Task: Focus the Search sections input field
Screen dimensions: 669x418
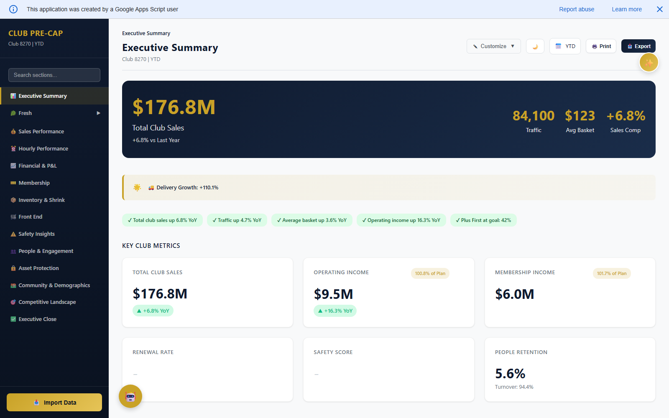Action: point(54,75)
